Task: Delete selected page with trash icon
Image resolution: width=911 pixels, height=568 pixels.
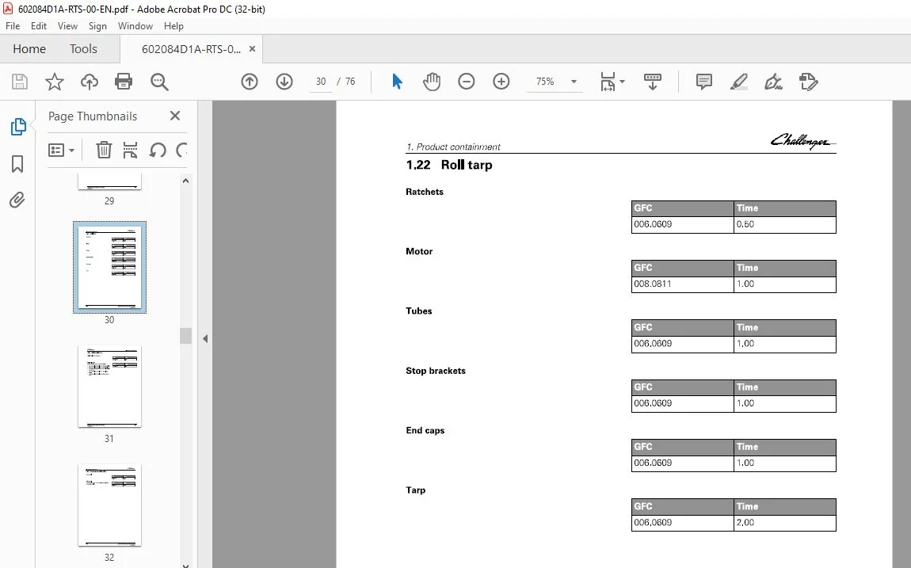Action: click(x=104, y=150)
